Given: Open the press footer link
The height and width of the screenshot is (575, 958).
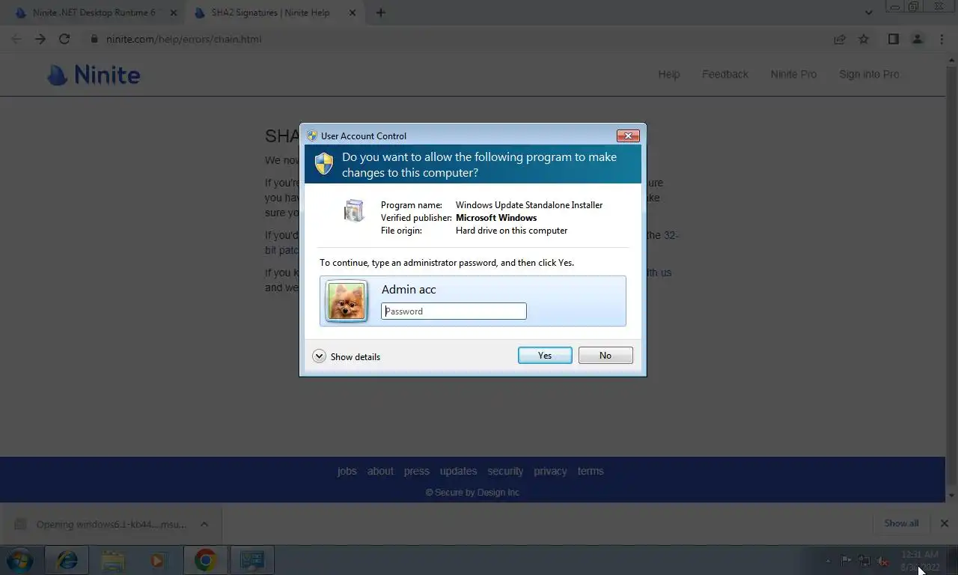Looking at the screenshot, I should coord(417,471).
